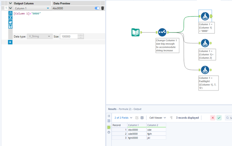This screenshot has width=232, height=146.
Task: Increase the Size value with the up stepper
Action: pos(81,35)
